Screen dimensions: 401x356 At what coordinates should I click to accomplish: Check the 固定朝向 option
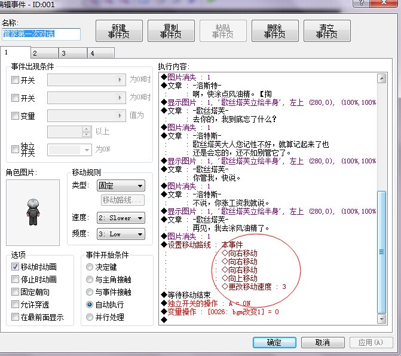[15, 292]
